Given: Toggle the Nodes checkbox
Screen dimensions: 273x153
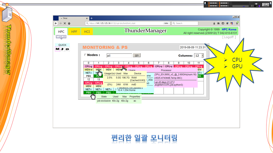Looking at the screenshot, I should (x=85, y=55).
